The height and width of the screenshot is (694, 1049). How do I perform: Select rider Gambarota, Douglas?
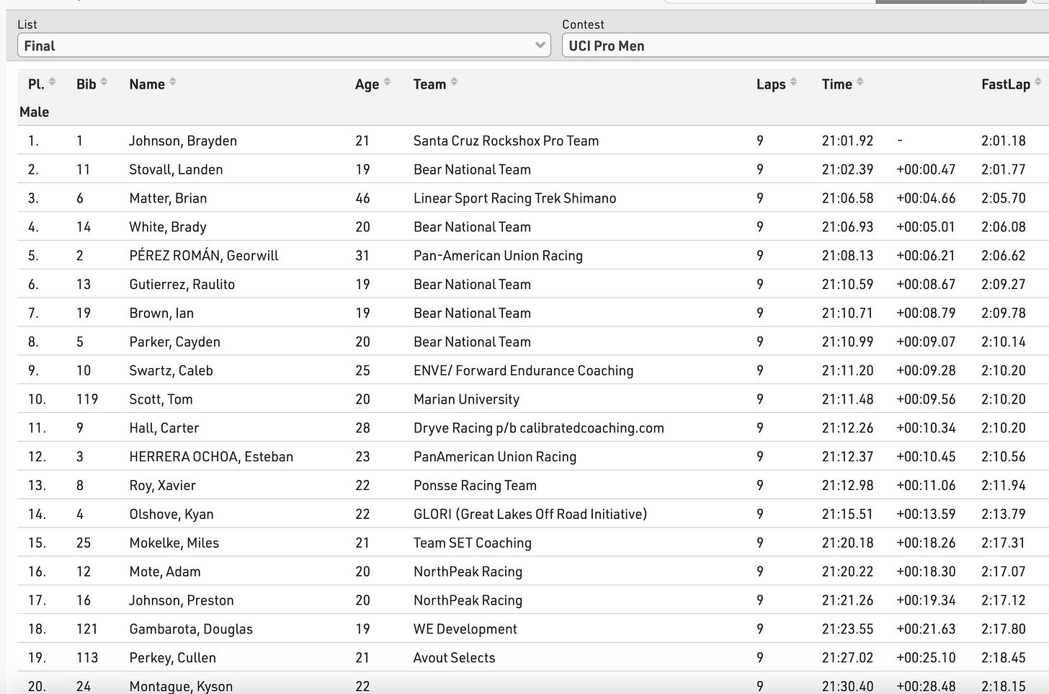pyautogui.click(x=191, y=629)
